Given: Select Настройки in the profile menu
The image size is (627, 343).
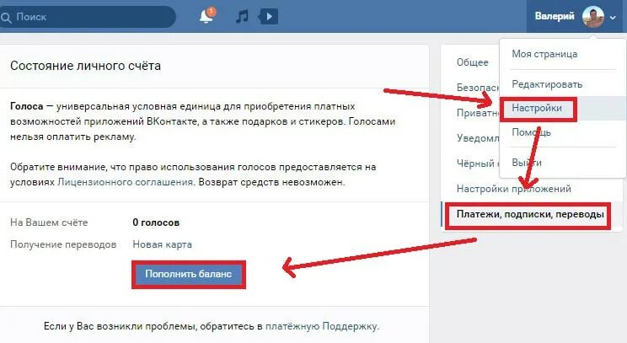Looking at the screenshot, I should [x=537, y=108].
